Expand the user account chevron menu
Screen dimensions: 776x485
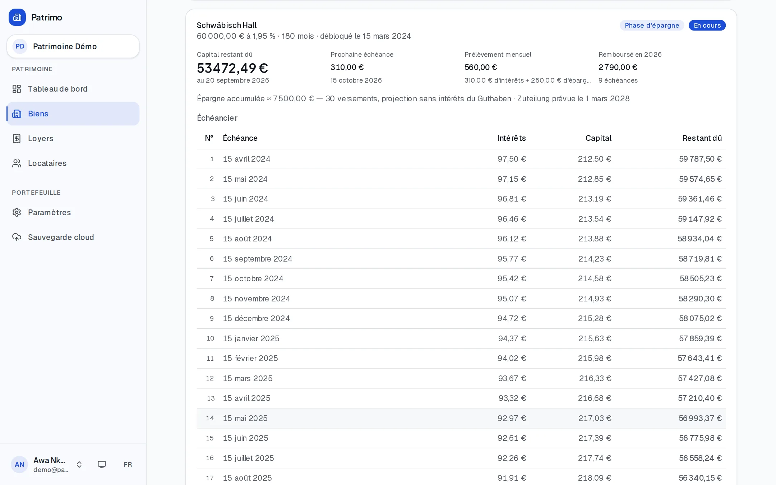point(79,465)
